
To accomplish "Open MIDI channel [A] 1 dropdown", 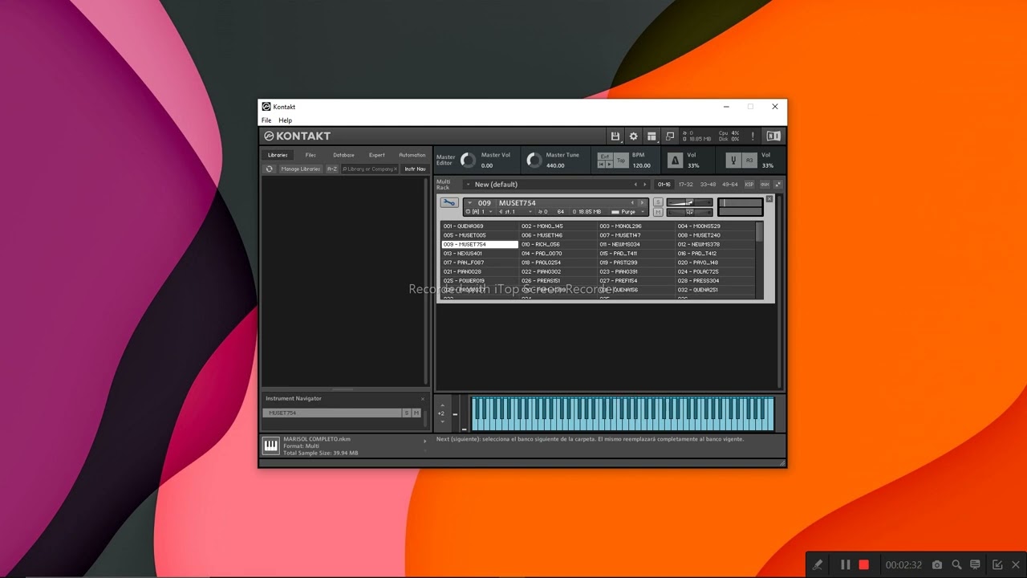I will click(480, 212).
